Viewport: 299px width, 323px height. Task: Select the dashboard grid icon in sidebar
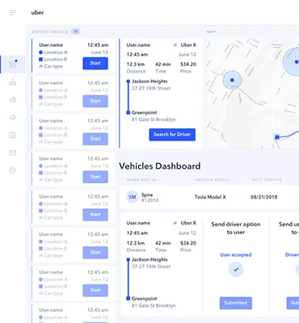pyautogui.click(x=13, y=64)
